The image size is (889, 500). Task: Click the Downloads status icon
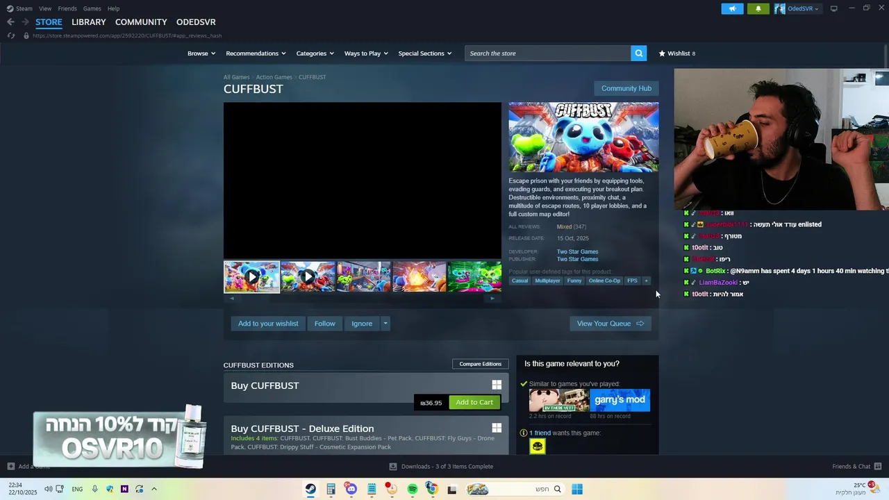[393, 467]
